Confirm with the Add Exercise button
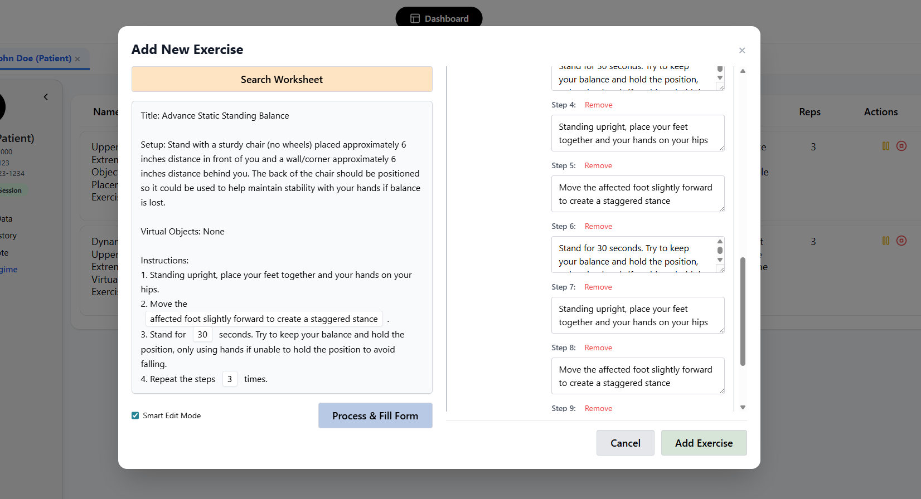The image size is (921, 499). 704,443
